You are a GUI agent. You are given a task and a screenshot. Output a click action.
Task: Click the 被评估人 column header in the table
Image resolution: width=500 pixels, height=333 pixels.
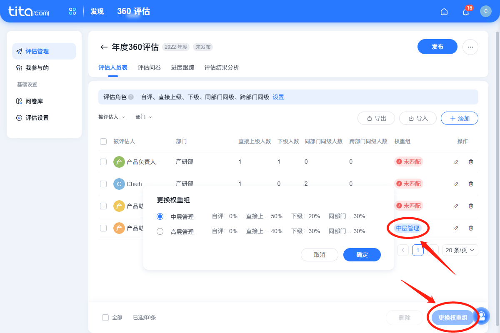pyautogui.click(x=124, y=142)
